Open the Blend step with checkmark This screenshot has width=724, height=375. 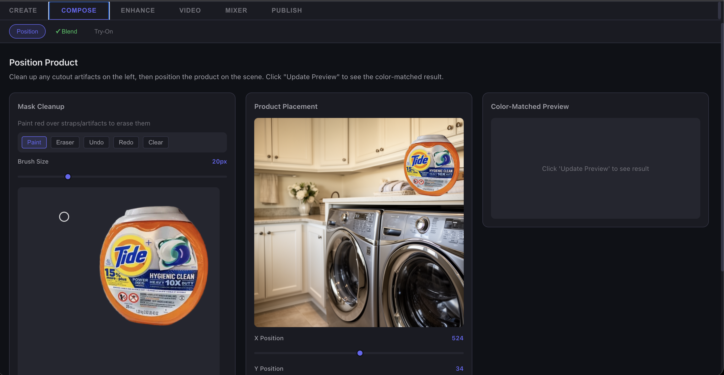click(x=66, y=32)
